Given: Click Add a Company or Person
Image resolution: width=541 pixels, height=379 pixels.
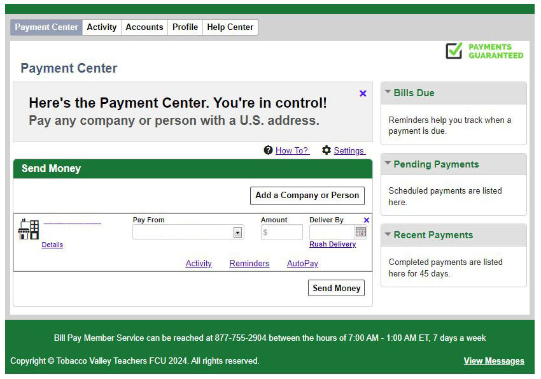Looking at the screenshot, I should [x=307, y=196].
